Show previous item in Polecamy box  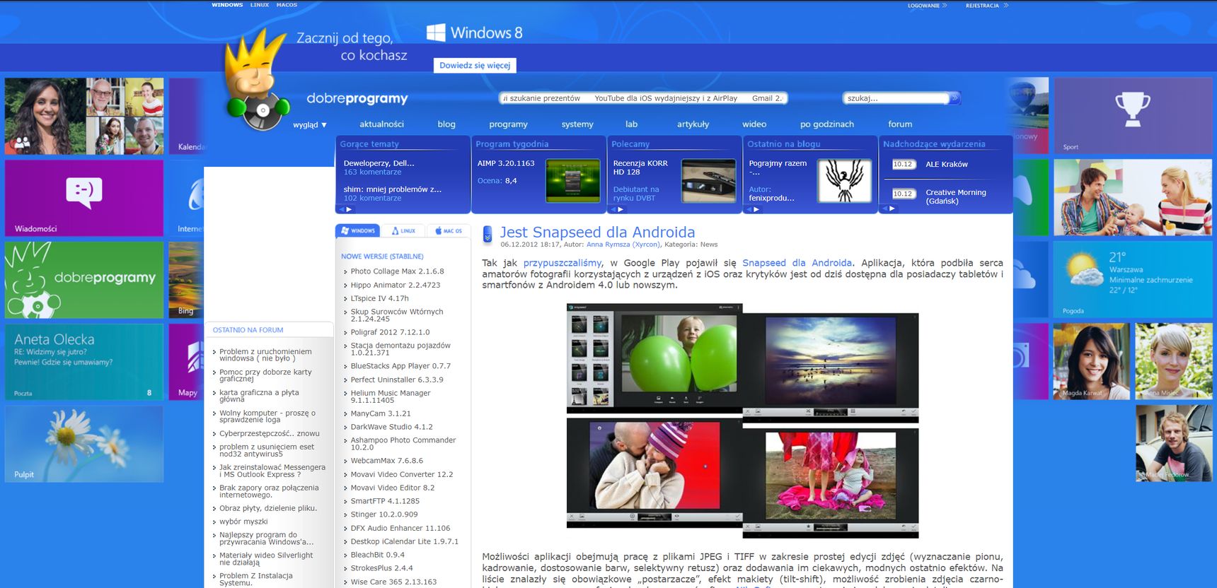coord(612,209)
